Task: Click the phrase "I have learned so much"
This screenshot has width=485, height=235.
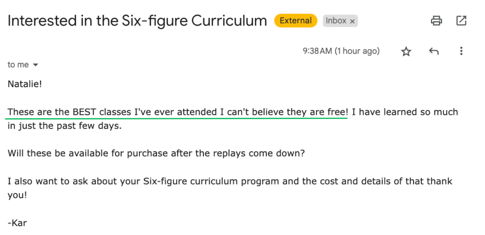Action: click(405, 112)
